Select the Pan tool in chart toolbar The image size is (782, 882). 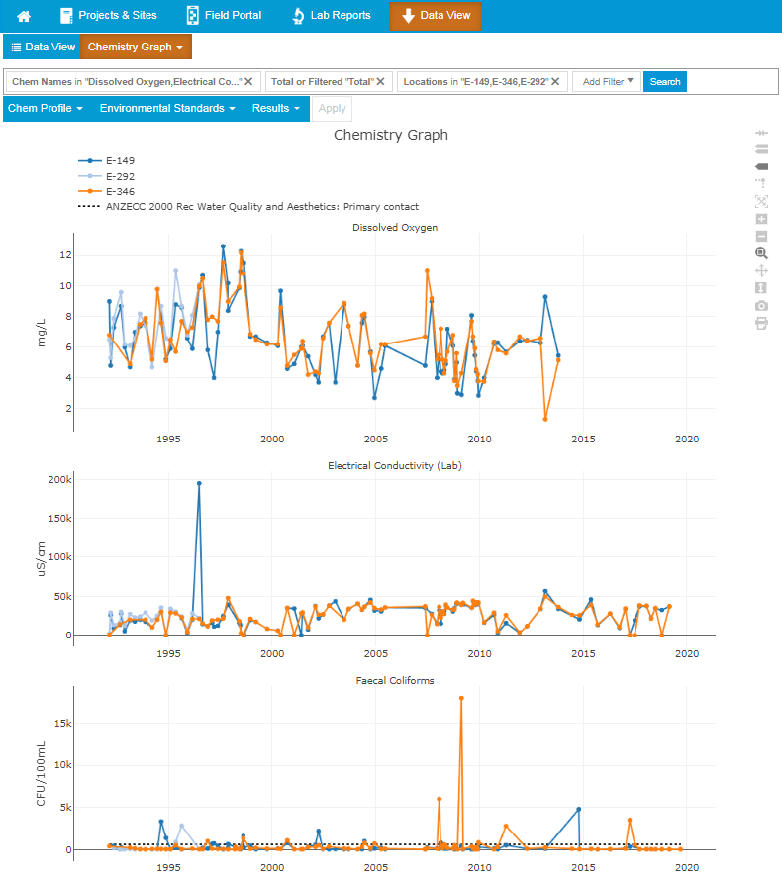click(761, 270)
